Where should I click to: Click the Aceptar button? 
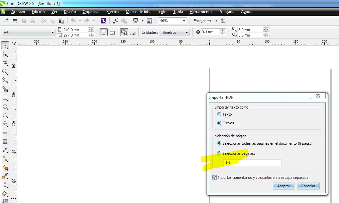click(x=284, y=186)
